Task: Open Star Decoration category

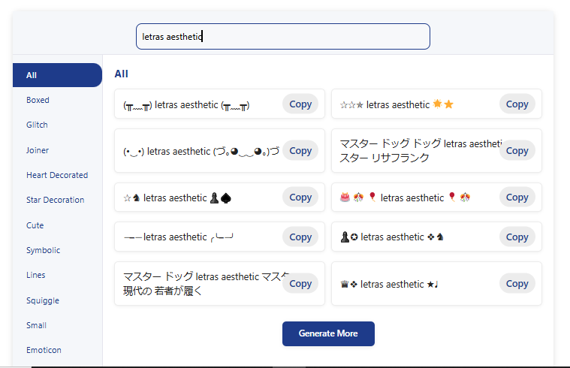Action: [55, 200]
